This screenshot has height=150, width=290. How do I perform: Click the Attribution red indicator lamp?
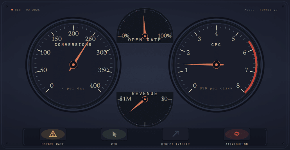point(237,134)
